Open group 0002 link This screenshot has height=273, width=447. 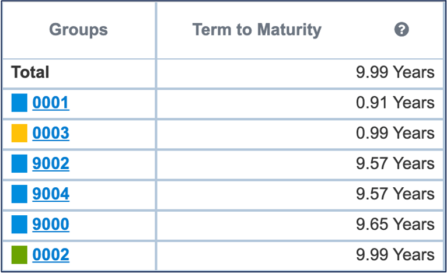(x=51, y=255)
